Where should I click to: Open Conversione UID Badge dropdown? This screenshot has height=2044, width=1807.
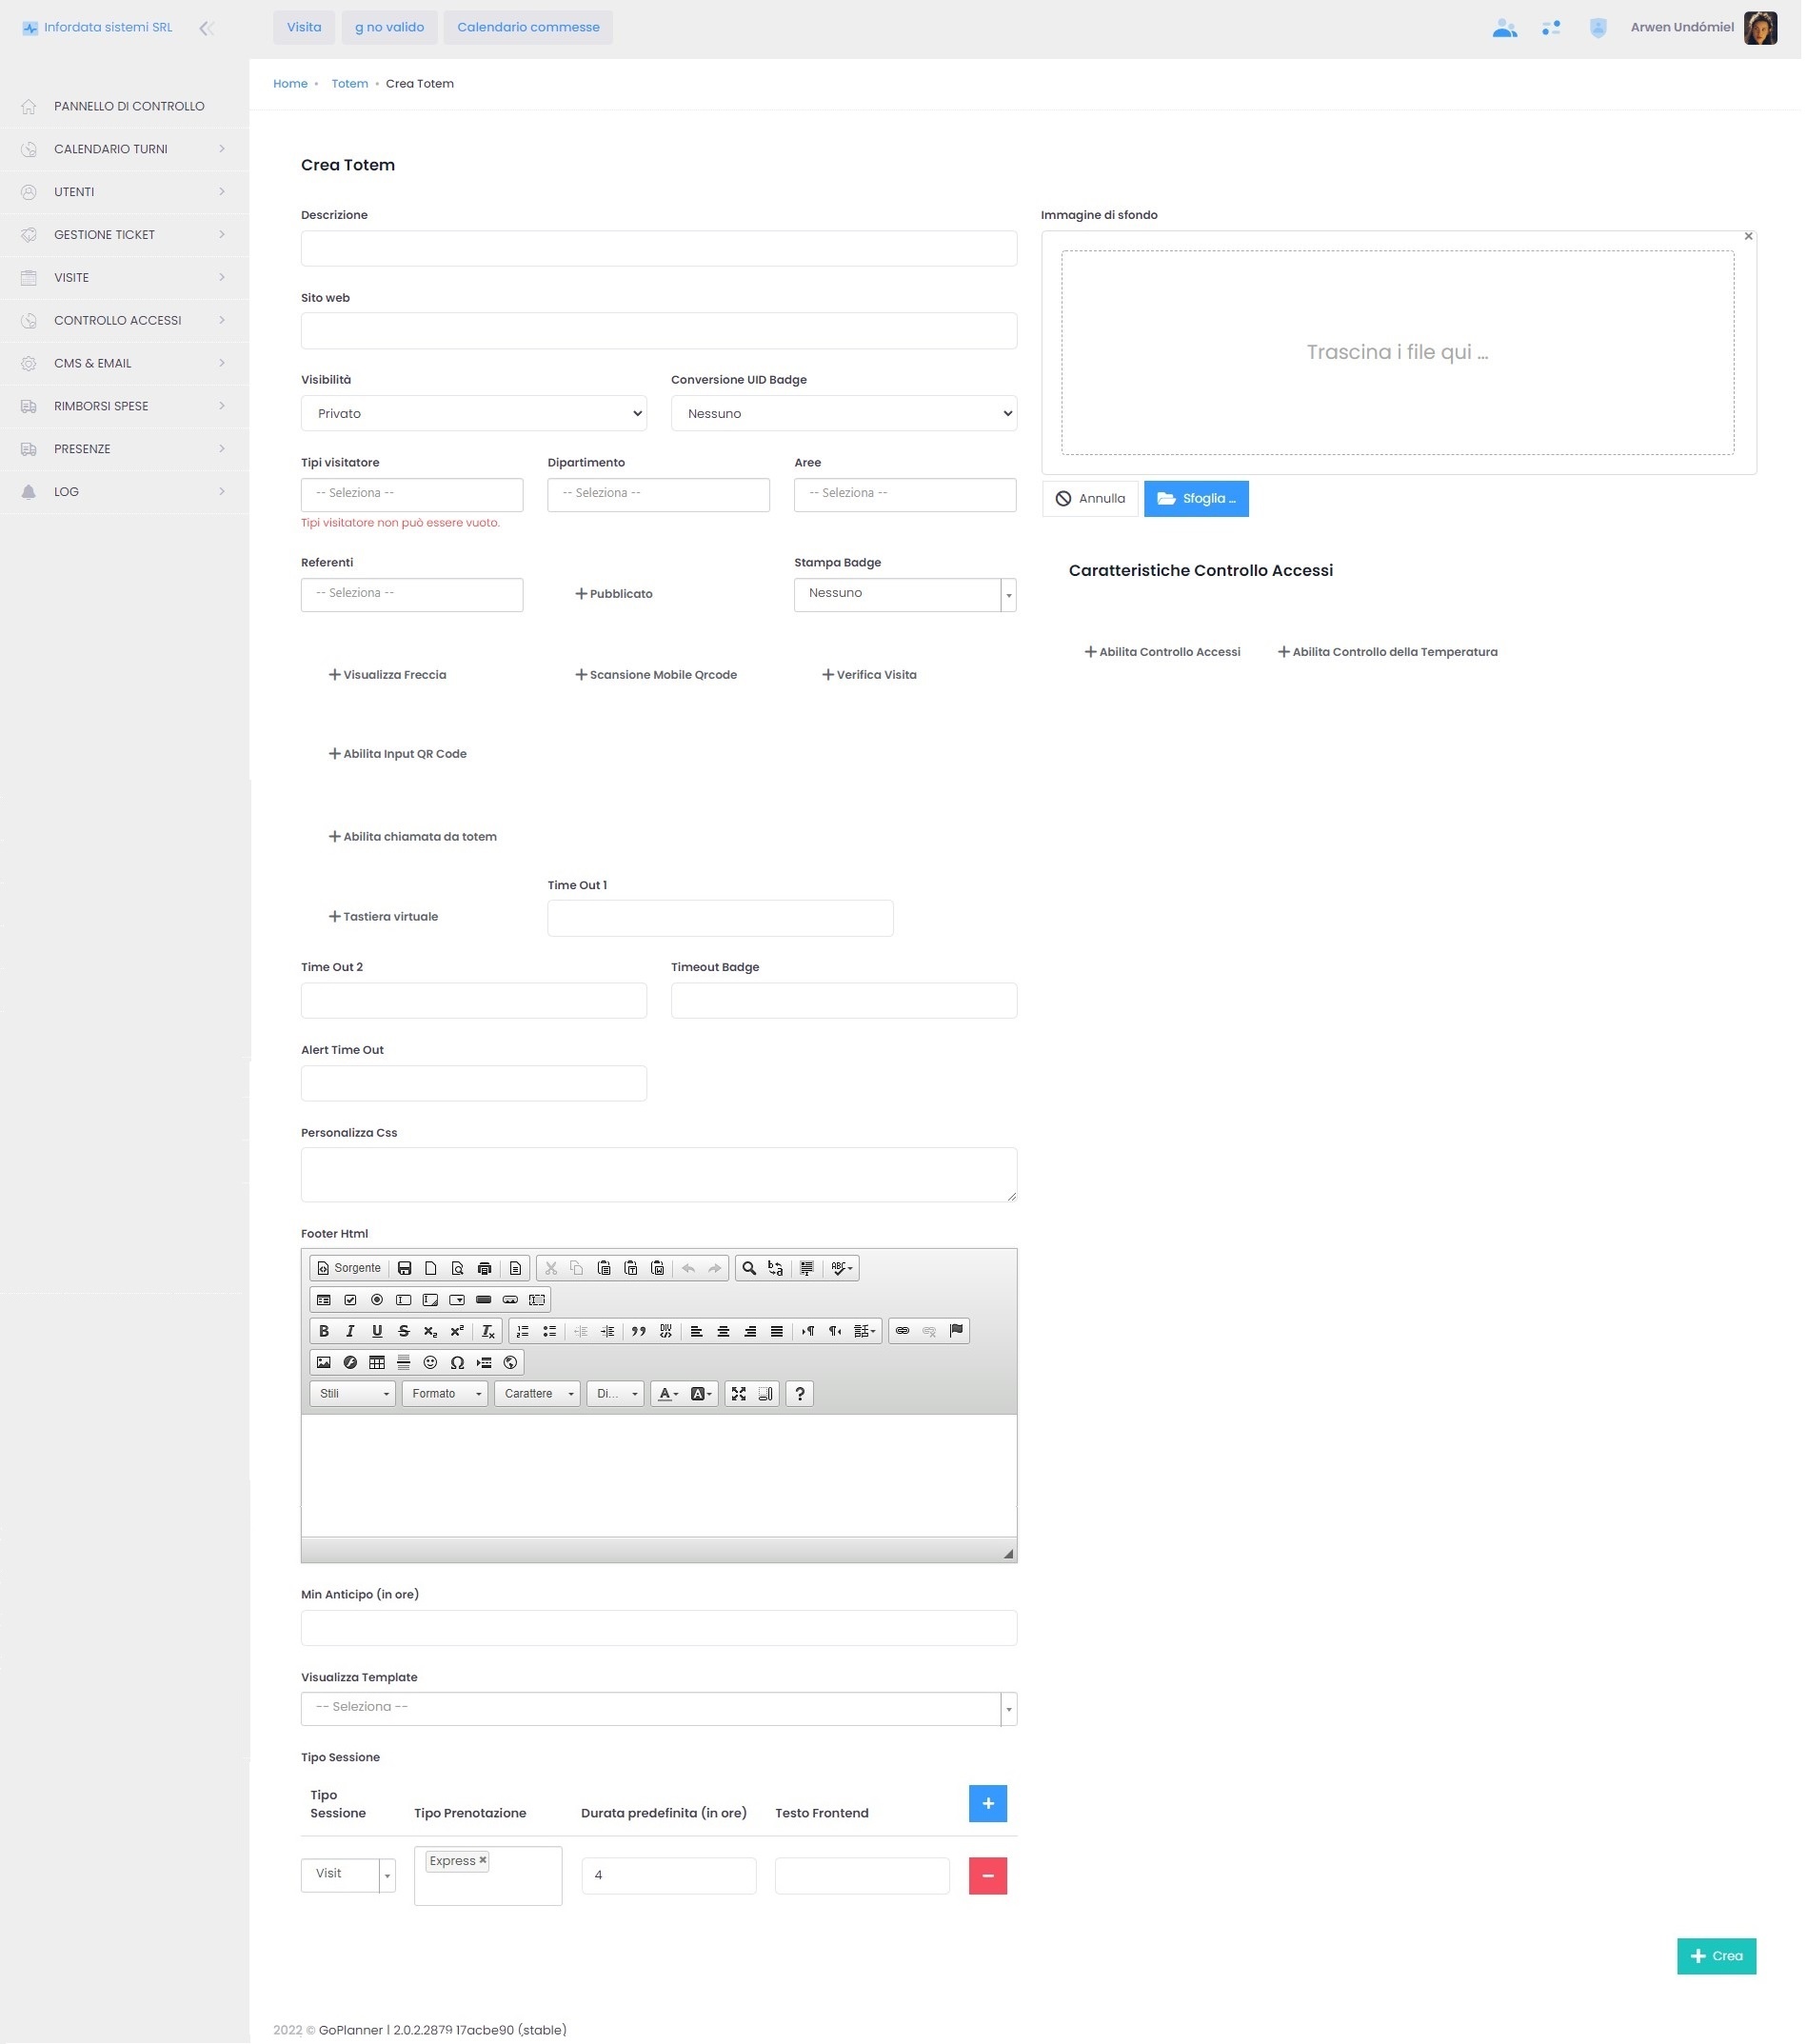pos(844,414)
